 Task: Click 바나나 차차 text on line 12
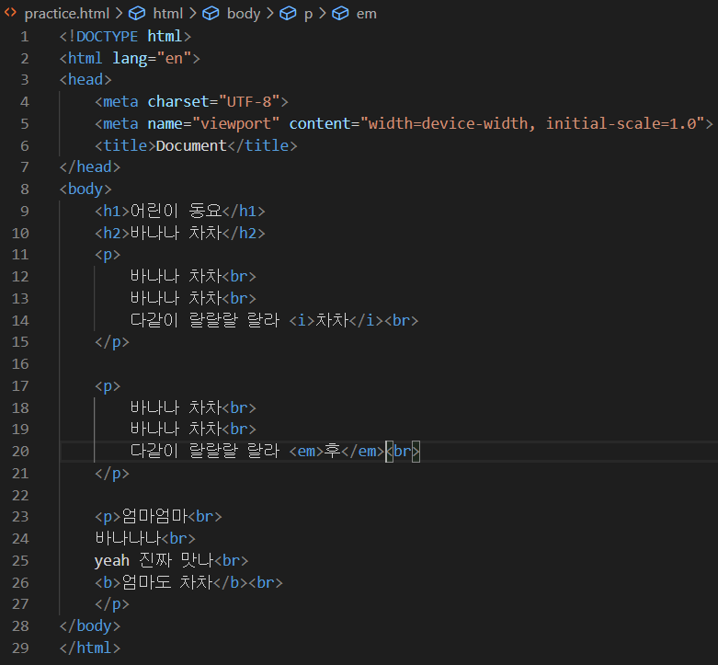pyautogui.click(x=176, y=277)
